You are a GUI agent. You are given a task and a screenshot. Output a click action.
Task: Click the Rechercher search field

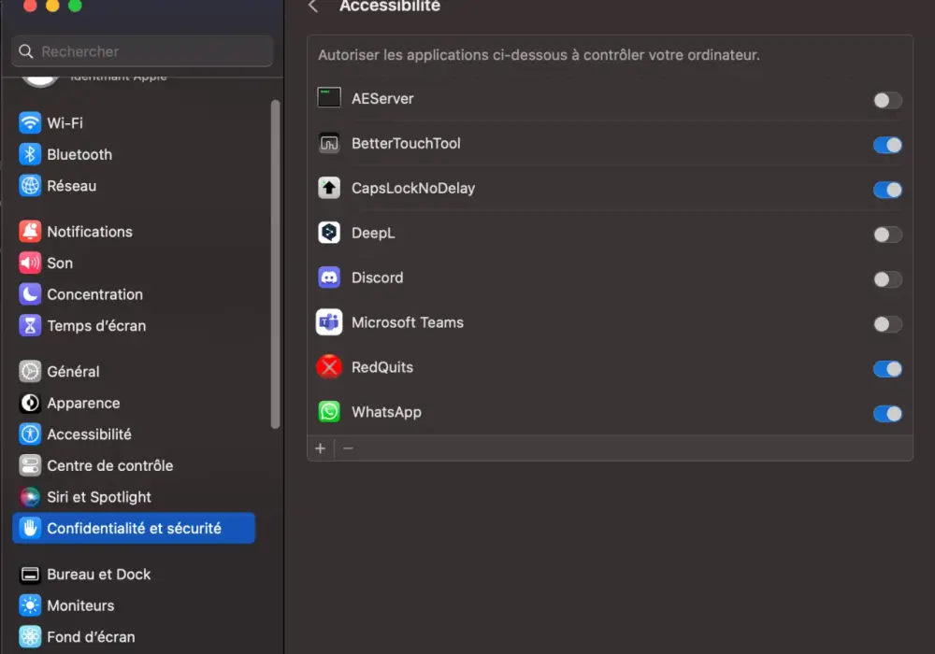pos(142,51)
